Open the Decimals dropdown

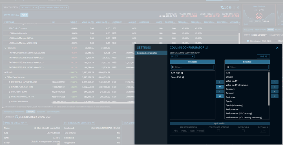(263, 131)
